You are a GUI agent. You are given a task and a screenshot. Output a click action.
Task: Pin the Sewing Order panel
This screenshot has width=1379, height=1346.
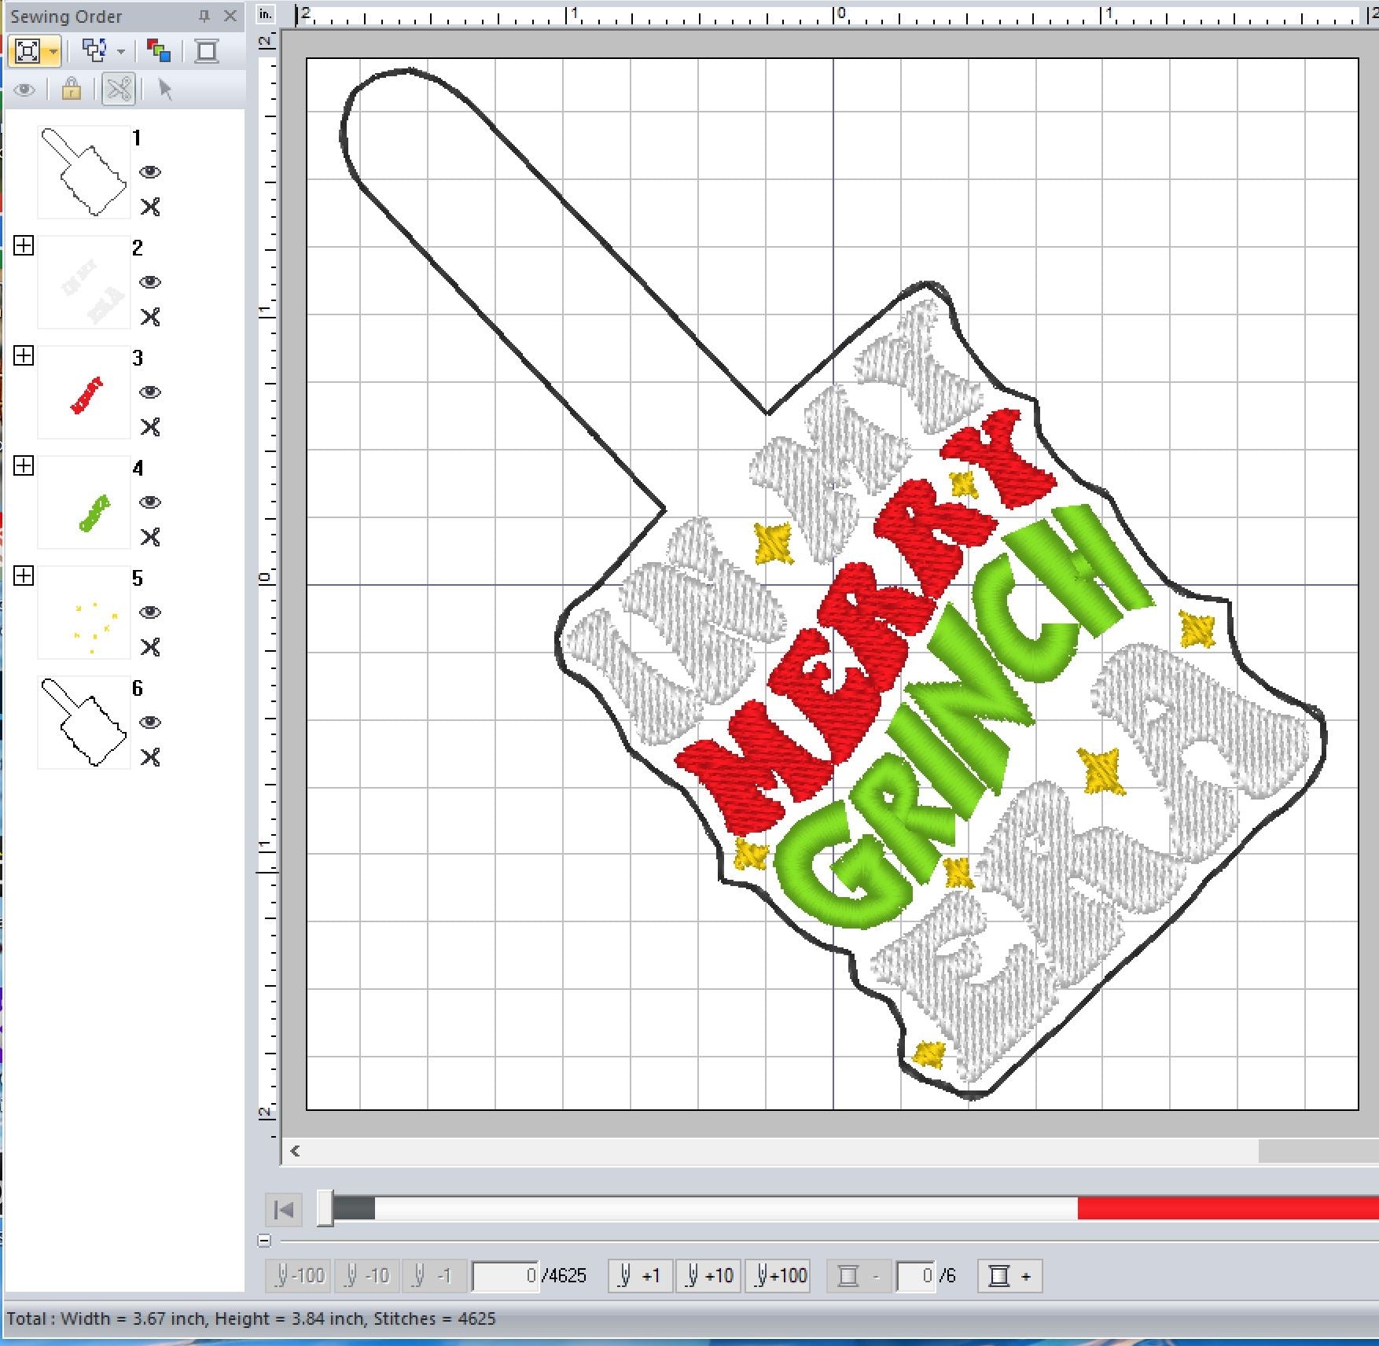pyautogui.click(x=204, y=16)
